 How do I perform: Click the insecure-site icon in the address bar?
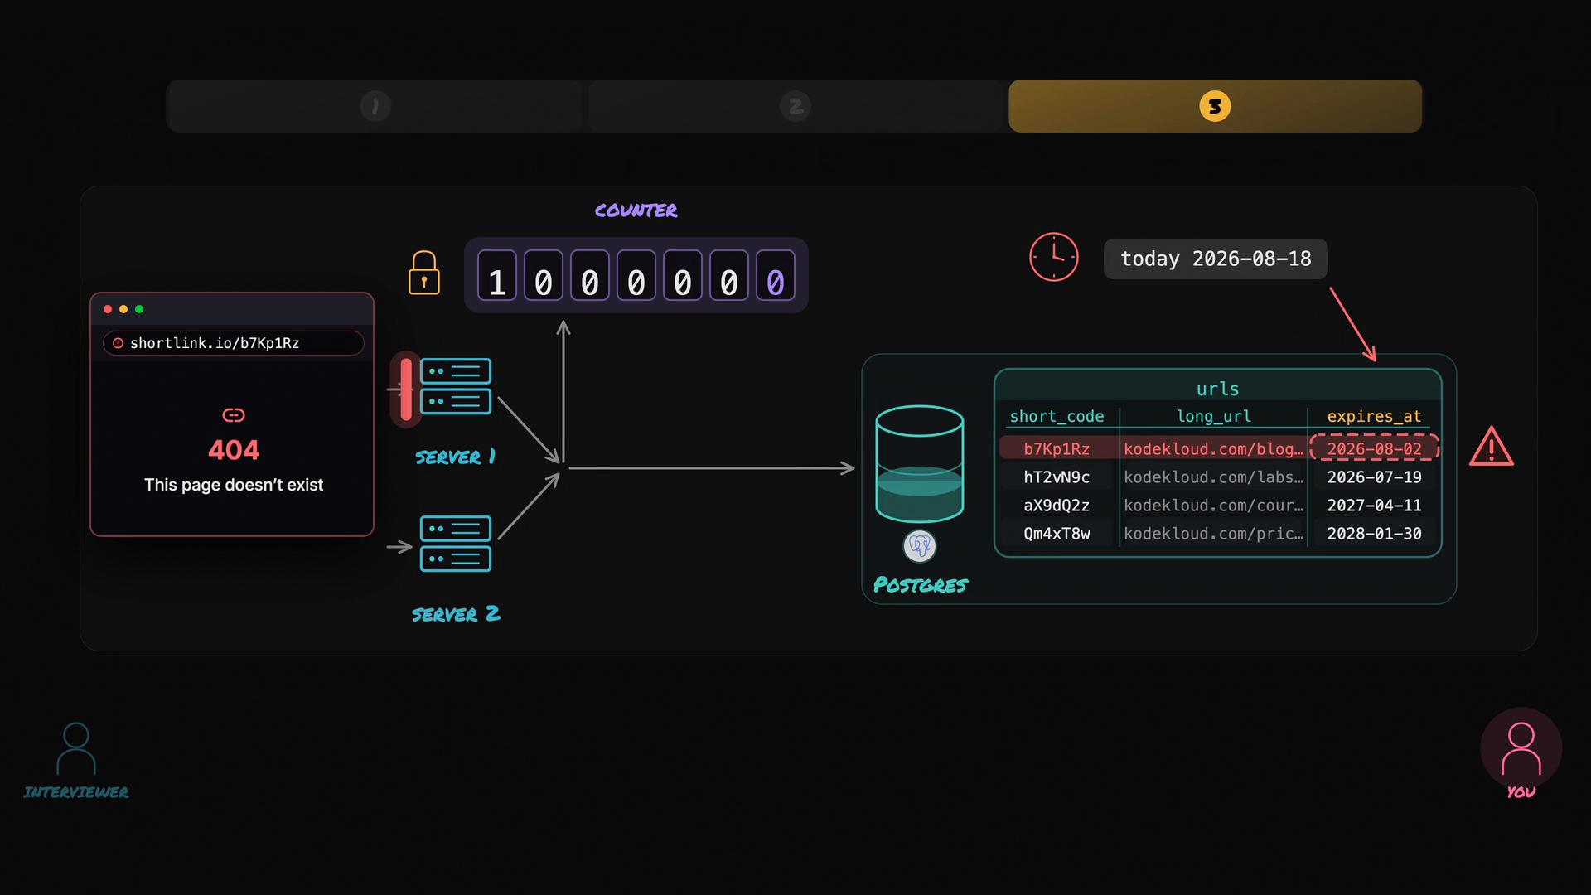coord(118,343)
